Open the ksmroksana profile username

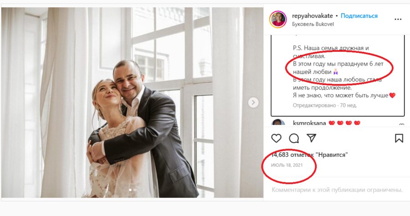click(x=309, y=123)
